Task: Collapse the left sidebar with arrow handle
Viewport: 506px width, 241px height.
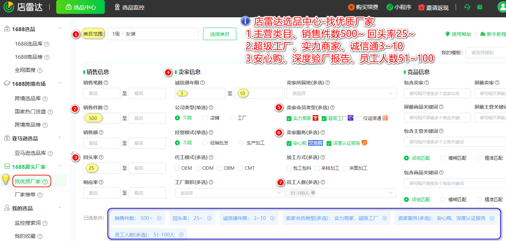Action: coord(72,153)
